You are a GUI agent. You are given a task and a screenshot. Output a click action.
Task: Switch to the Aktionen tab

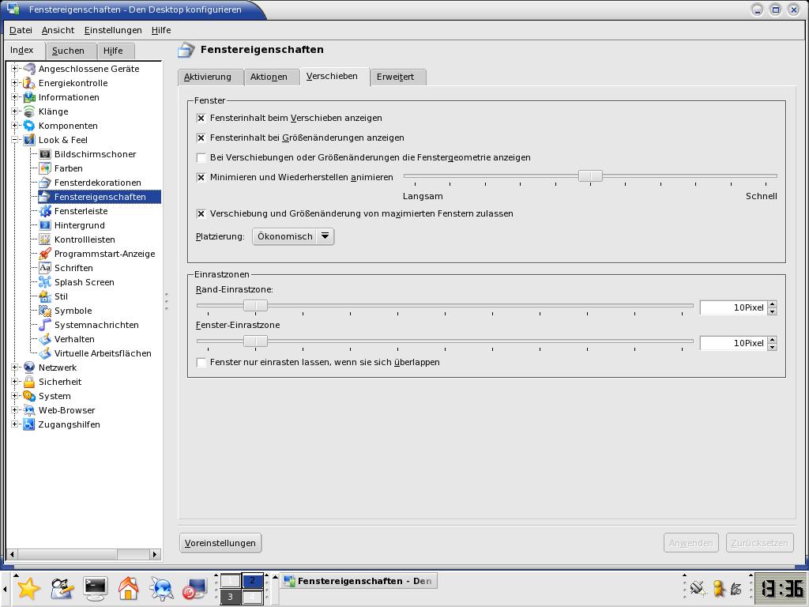coord(272,77)
